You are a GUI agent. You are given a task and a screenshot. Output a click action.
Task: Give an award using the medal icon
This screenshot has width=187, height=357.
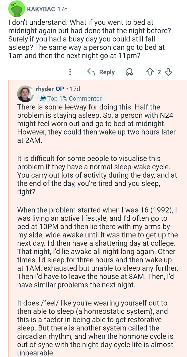[x=130, y=72]
